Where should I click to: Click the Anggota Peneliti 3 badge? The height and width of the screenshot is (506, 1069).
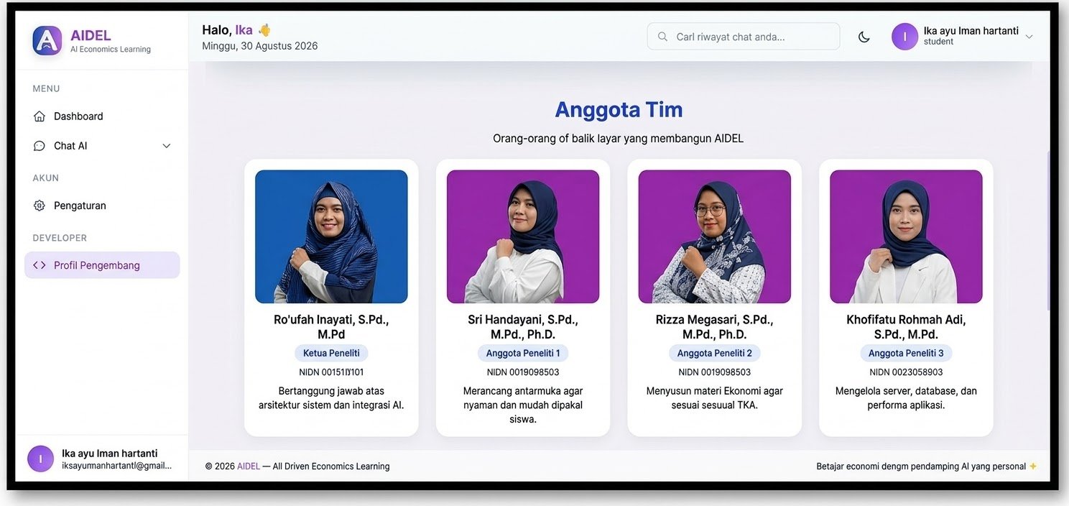click(906, 353)
